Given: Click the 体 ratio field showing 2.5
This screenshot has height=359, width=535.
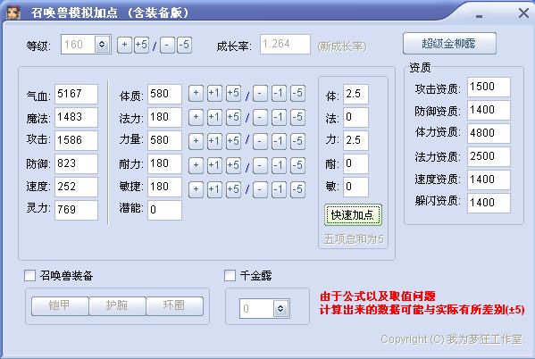Looking at the screenshot, I should pyautogui.click(x=355, y=94).
